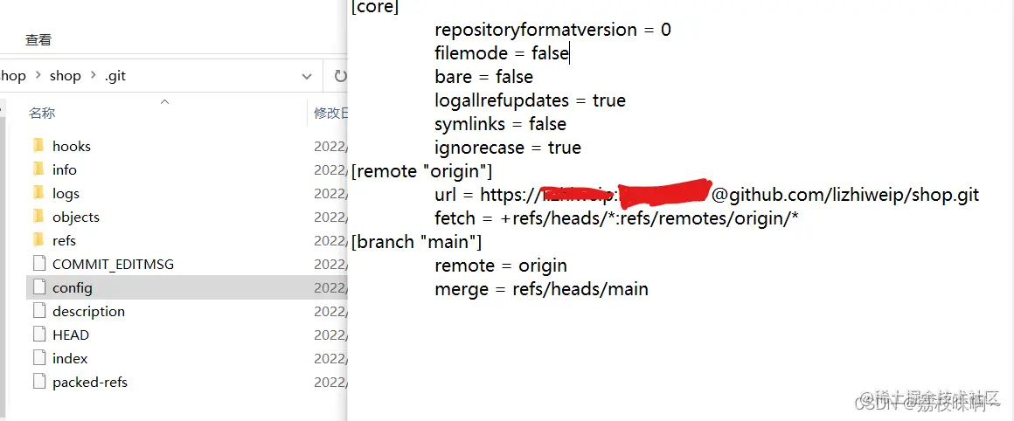Open the hooks folder icon
The height and width of the screenshot is (421, 1014).
[x=38, y=146]
